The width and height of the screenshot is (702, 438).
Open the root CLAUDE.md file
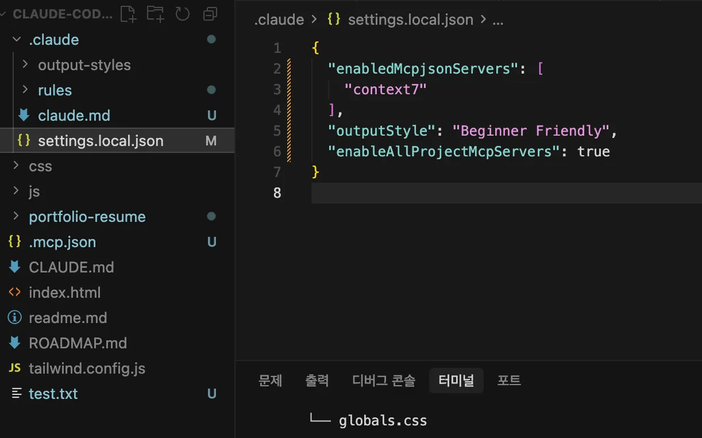coord(71,267)
